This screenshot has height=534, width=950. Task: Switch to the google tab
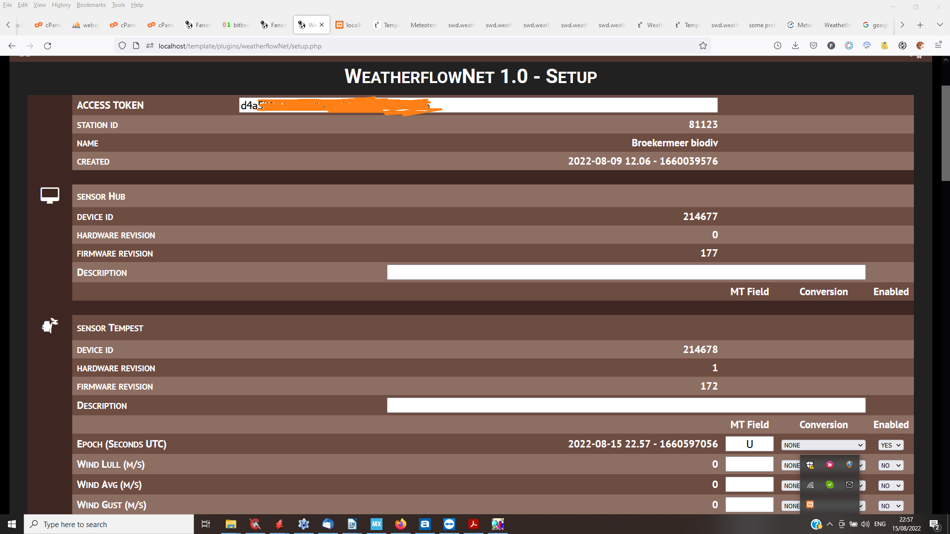pyautogui.click(x=876, y=25)
